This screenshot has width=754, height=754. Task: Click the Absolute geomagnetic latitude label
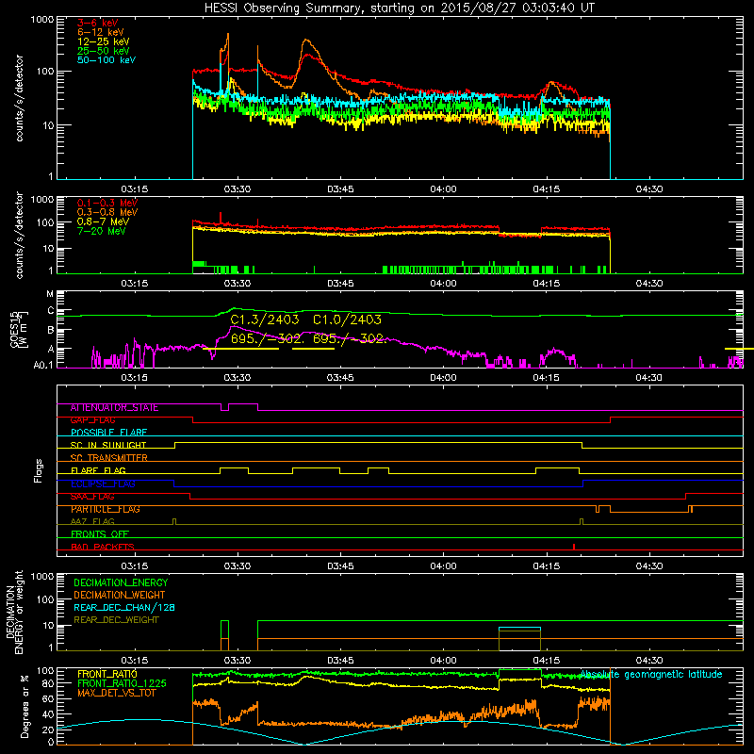tap(651, 675)
